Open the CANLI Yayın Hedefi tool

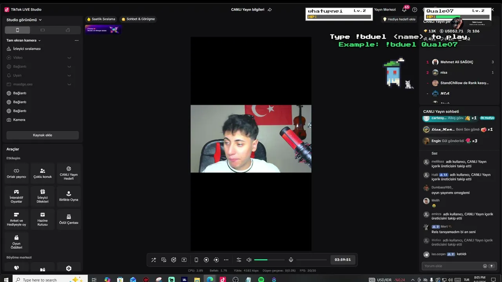(x=69, y=174)
